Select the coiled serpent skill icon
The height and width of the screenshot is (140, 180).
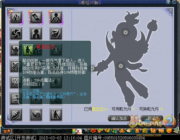pos(36,115)
